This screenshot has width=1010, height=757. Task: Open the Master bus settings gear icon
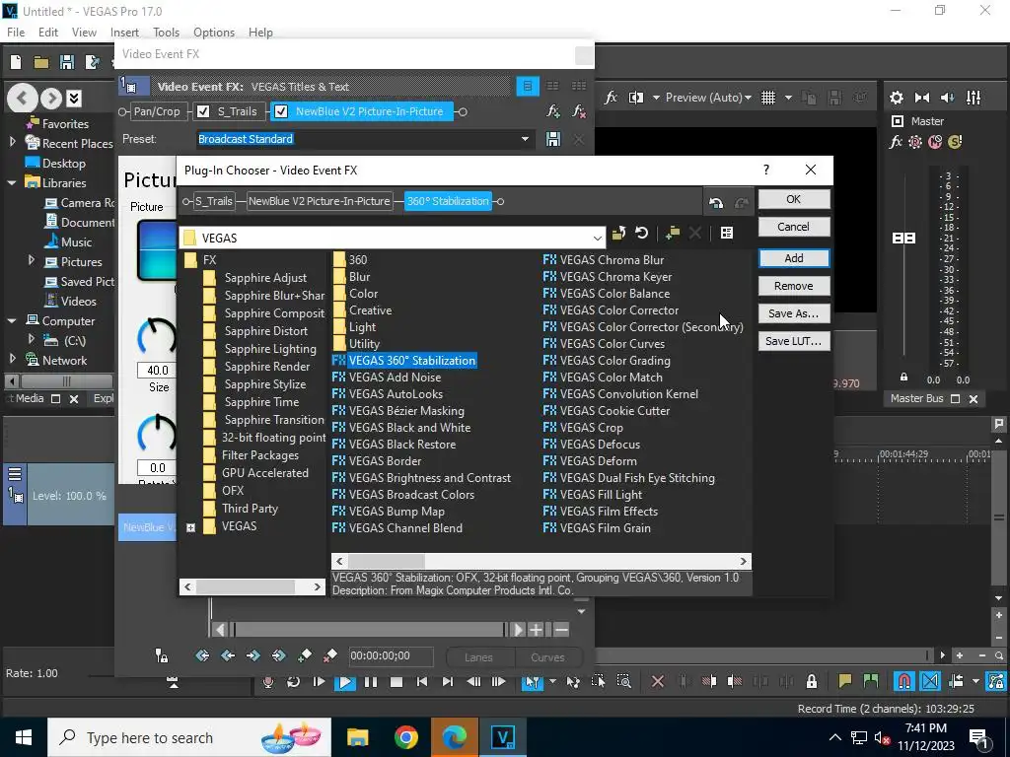click(896, 98)
